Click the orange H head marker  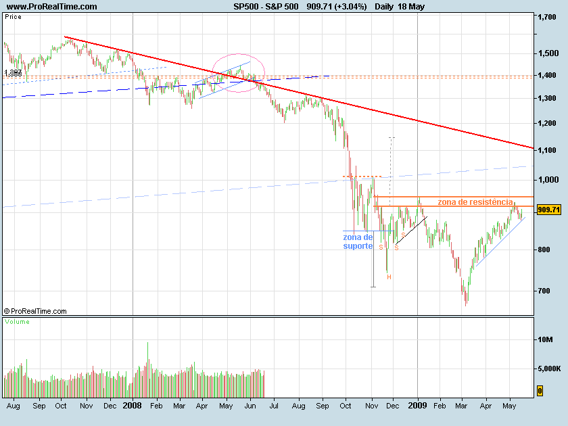tap(389, 277)
